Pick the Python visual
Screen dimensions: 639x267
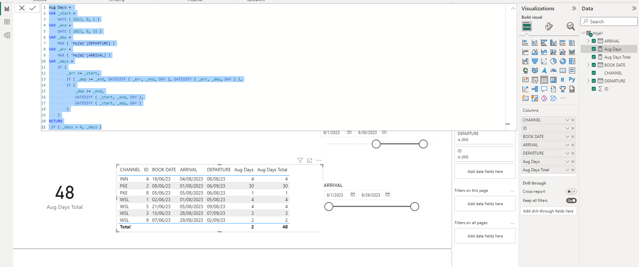[x=572, y=80]
